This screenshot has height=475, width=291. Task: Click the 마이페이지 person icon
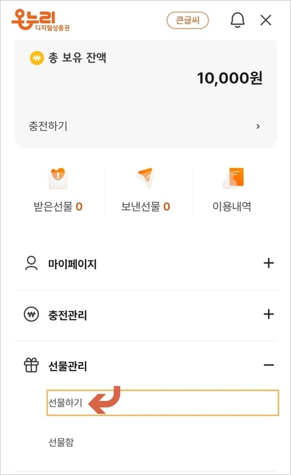tap(31, 263)
